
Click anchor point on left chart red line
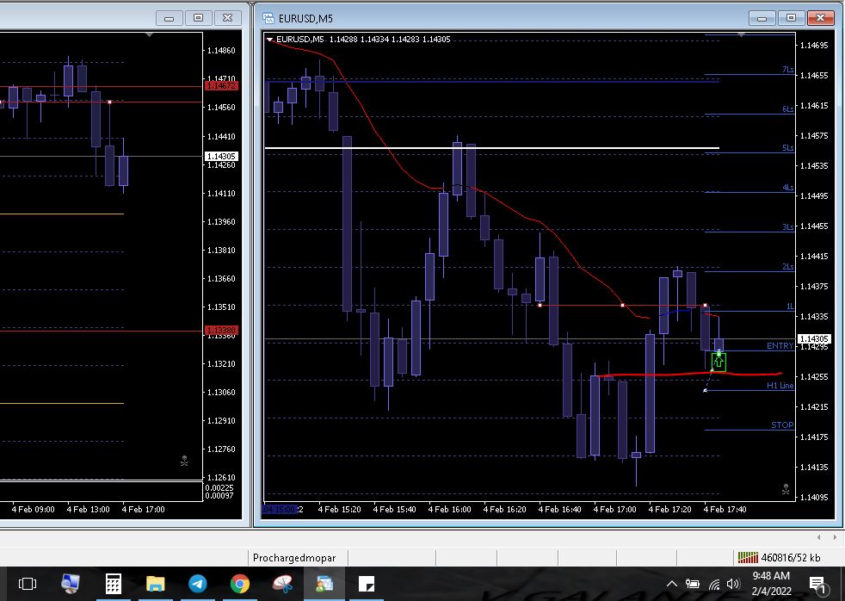pos(109,102)
